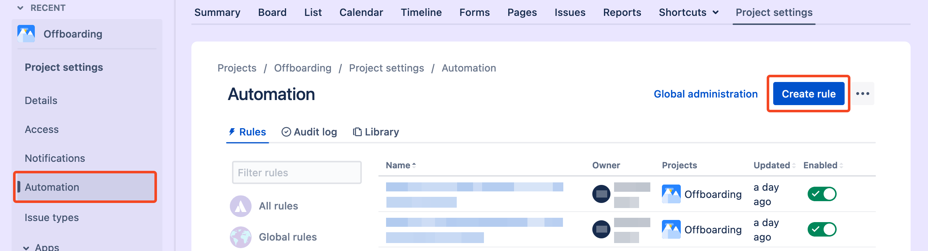Open the first rule's name link
928x251 pixels.
tap(475, 195)
